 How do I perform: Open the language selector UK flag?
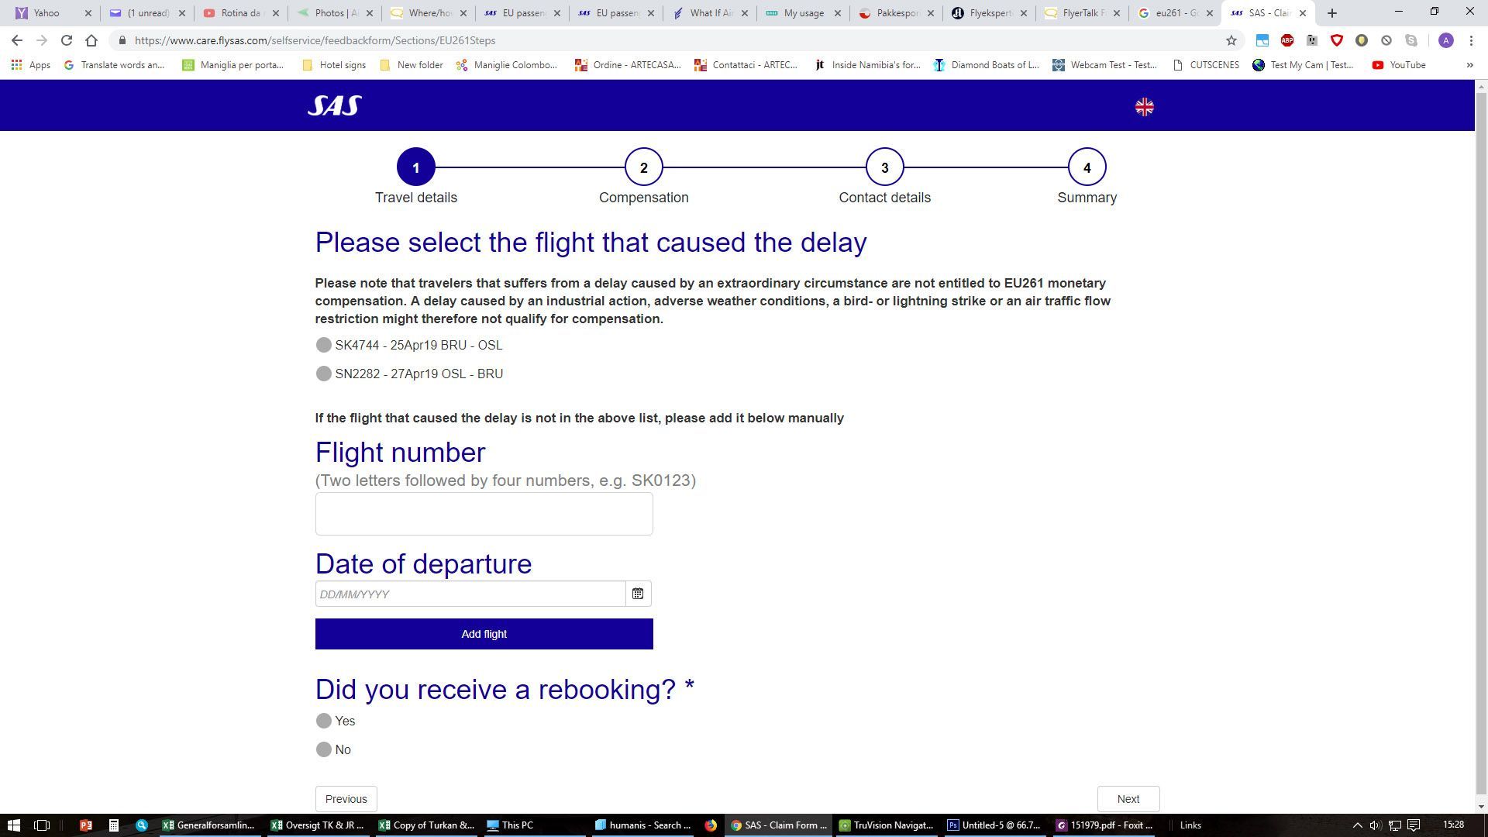pyautogui.click(x=1144, y=107)
